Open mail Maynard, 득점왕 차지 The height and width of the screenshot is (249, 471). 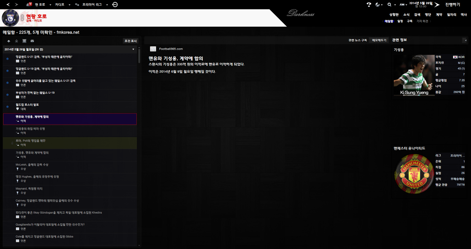(70, 191)
